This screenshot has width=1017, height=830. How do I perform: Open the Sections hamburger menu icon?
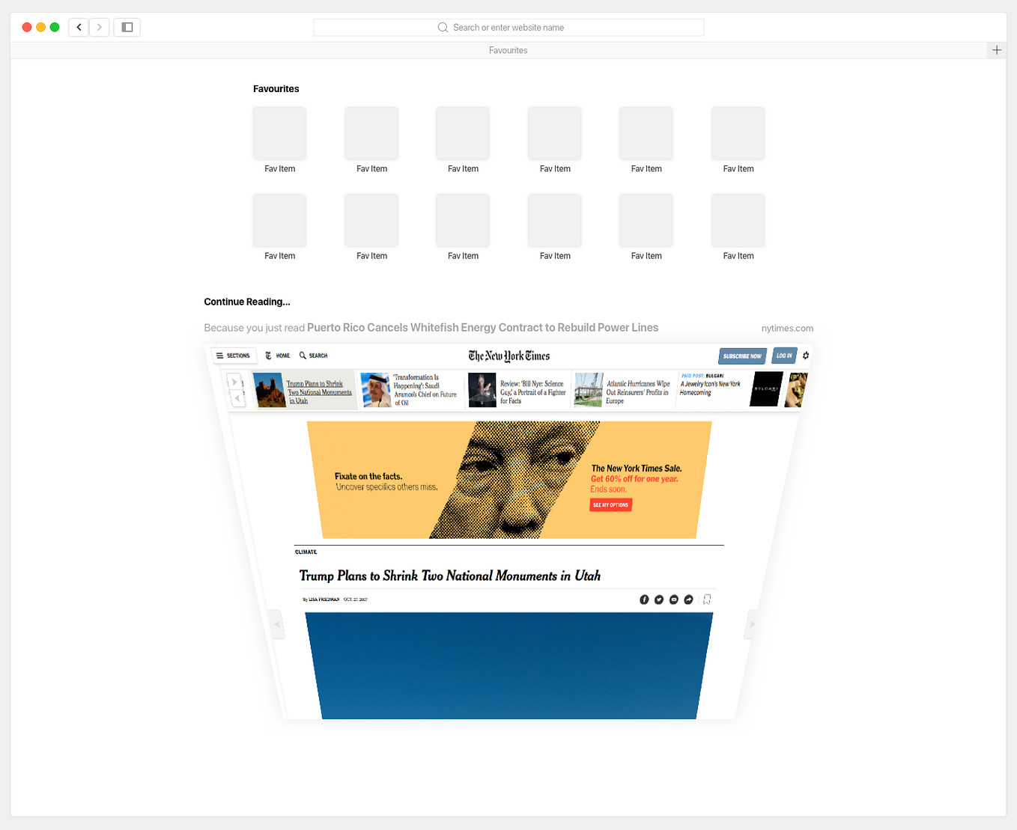click(x=219, y=356)
